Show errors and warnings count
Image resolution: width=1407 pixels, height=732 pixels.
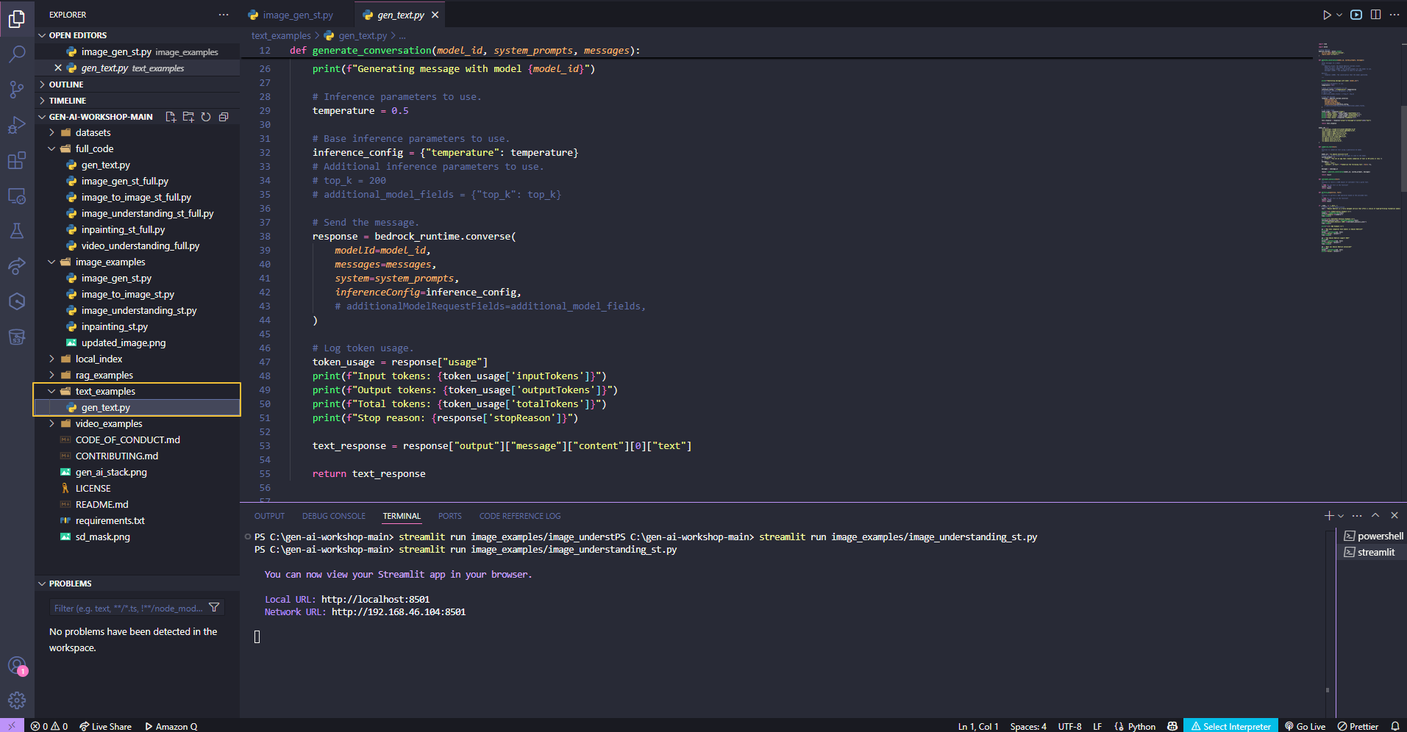pos(49,726)
